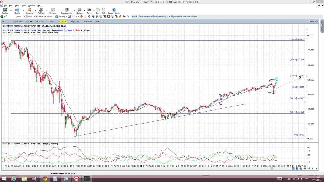Screen dimensions: 324x182
Task: Expand the Fundamental dropdown arrow
Action: (x=74, y=10)
